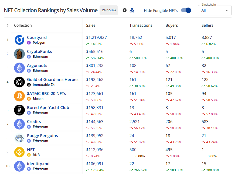Viewport: 235px width, 174px height.
Task: Click the Immutable-Zk chain icon
Action: 29,85
